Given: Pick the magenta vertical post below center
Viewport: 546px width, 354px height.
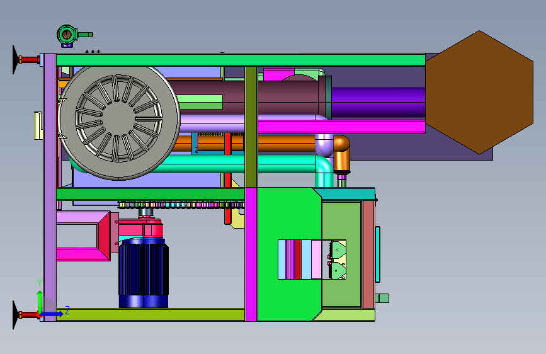Looking at the screenshot, I should point(251,254).
